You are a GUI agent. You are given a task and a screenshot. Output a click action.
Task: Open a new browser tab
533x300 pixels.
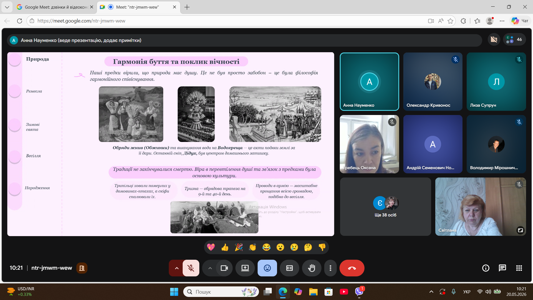(187, 7)
